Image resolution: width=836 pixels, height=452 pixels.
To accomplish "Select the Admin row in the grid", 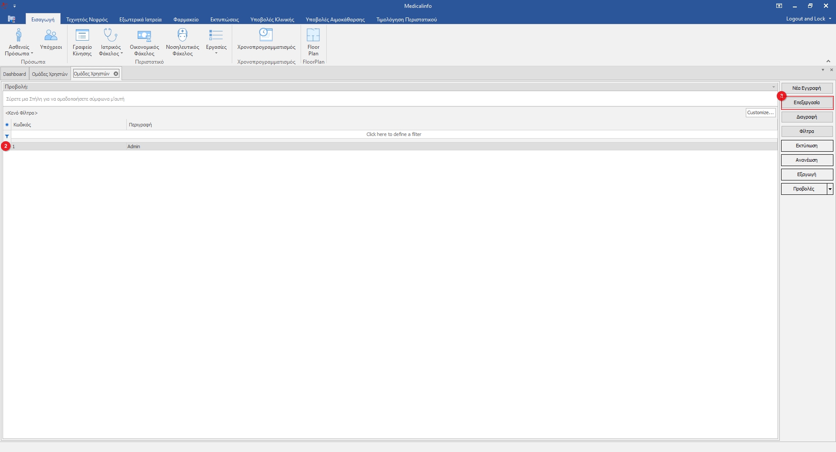I will coord(133,146).
